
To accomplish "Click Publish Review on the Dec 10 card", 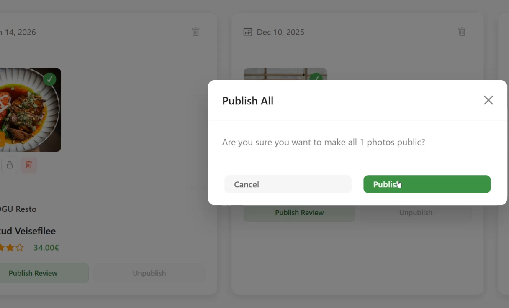I will [x=299, y=212].
